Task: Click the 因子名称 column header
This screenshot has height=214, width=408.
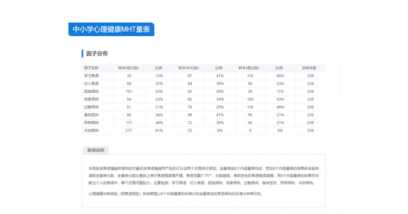Action: tap(91, 68)
